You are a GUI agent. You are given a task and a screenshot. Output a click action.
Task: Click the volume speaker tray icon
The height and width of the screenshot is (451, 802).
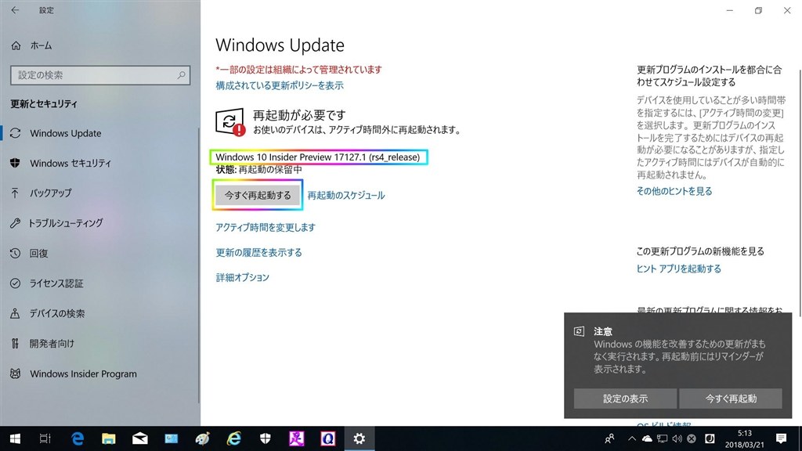click(x=677, y=438)
